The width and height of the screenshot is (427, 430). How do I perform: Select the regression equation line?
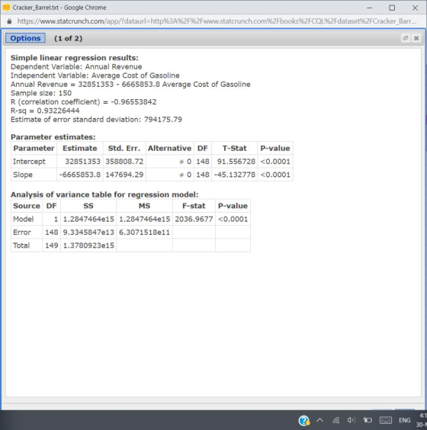pyautogui.click(x=130, y=84)
